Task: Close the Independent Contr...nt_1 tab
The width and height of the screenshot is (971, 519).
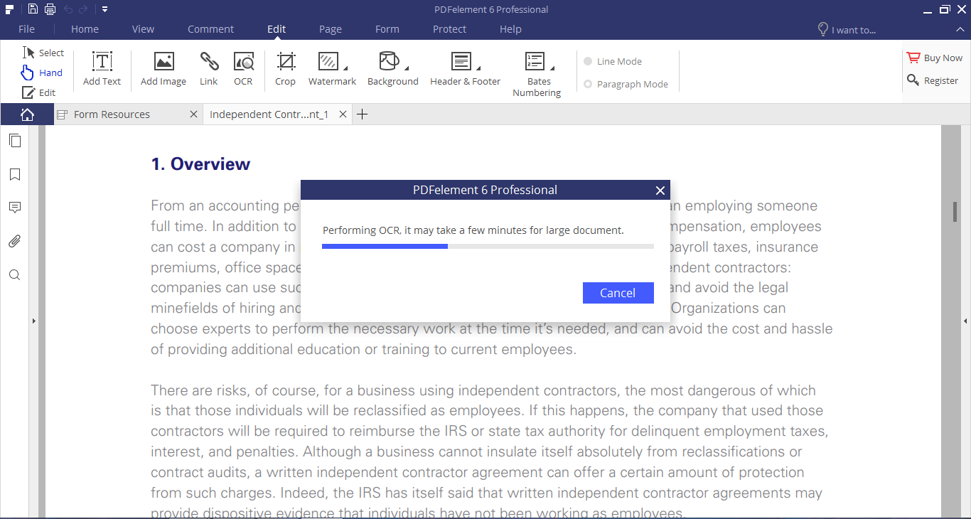Action: (x=343, y=114)
